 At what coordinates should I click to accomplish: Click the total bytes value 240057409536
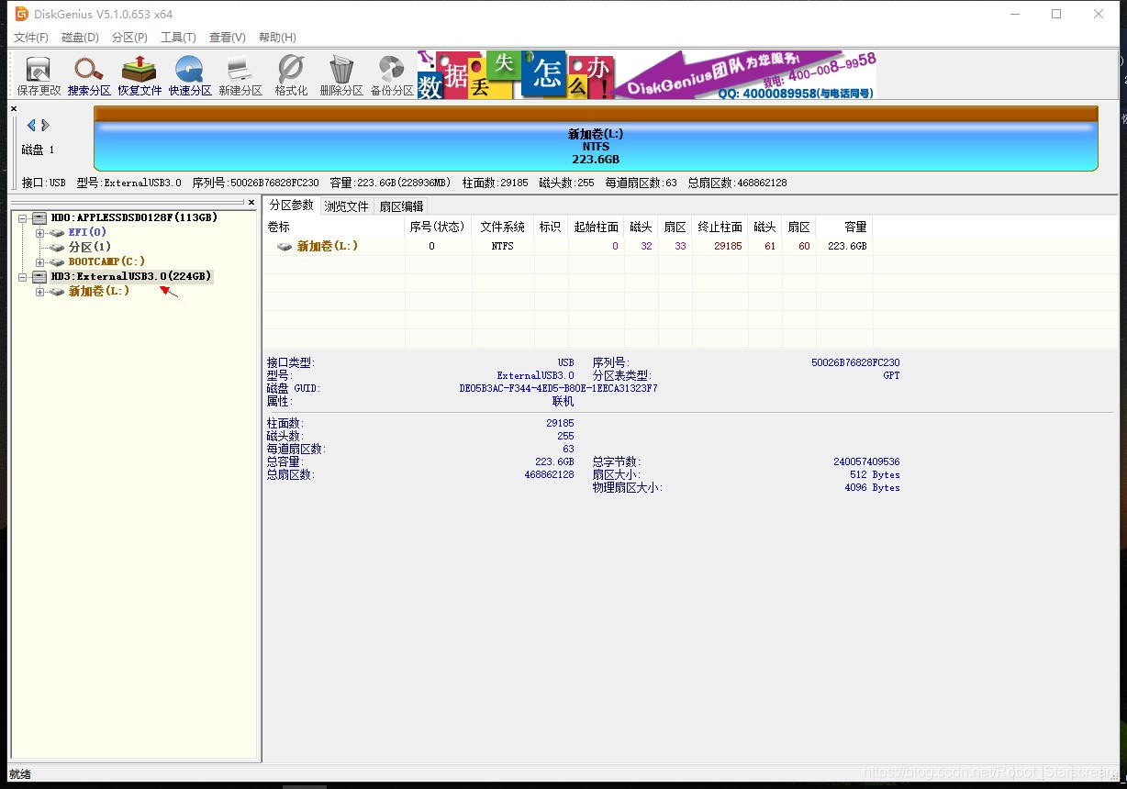[x=866, y=461]
